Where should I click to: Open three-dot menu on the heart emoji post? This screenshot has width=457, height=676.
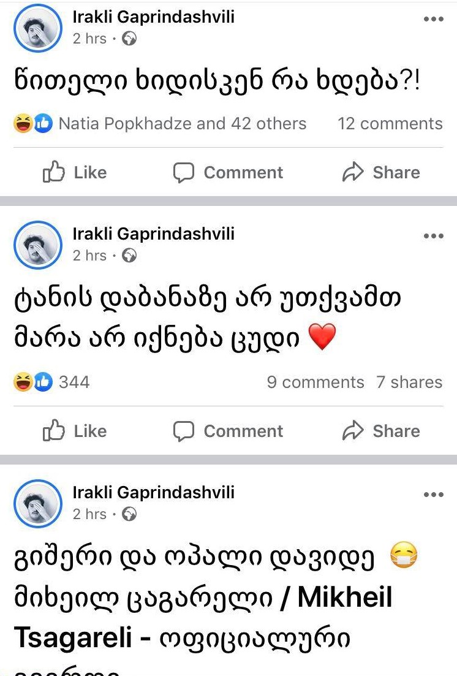click(x=433, y=236)
